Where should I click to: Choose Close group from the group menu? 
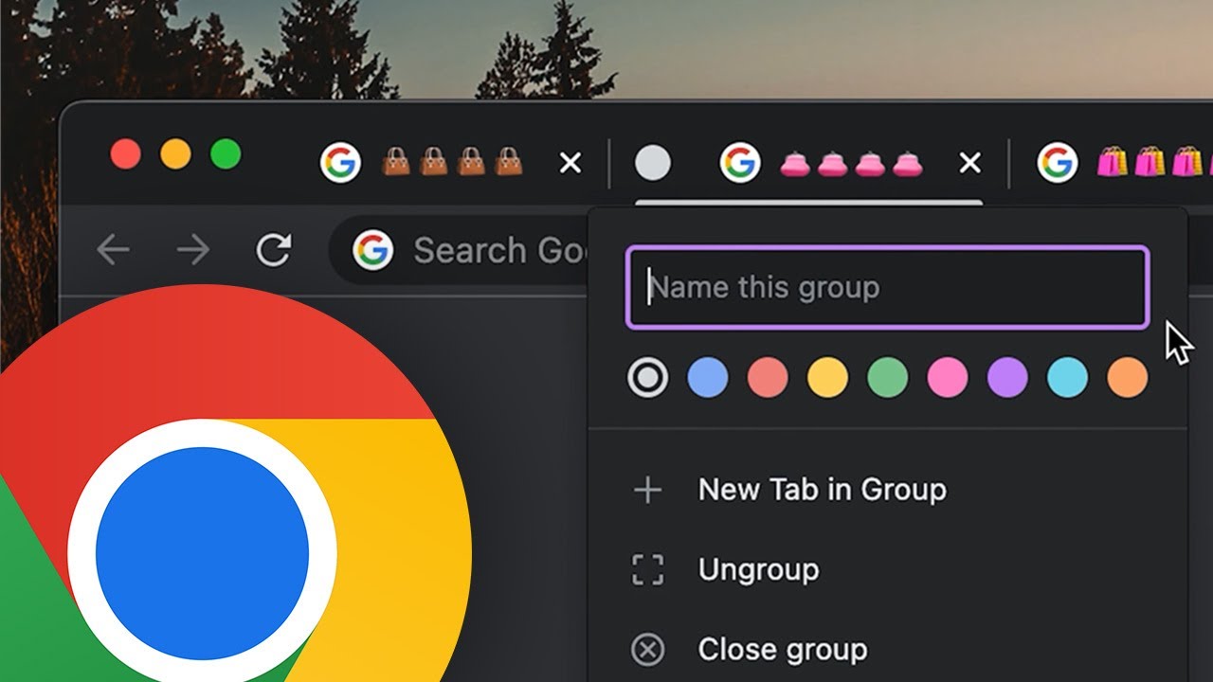pyautogui.click(x=782, y=649)
